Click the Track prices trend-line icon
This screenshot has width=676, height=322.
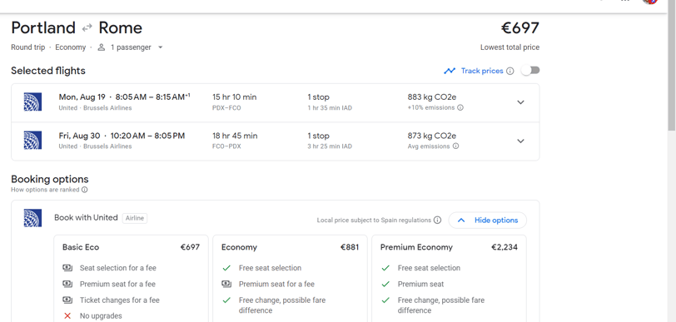tap(450, 71)
